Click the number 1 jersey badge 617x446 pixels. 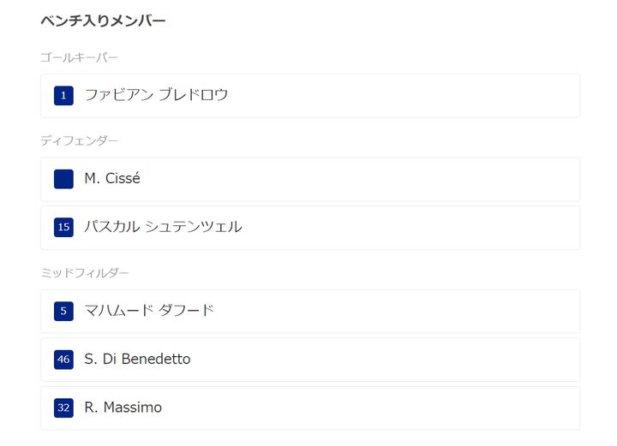tap(63, 95)
